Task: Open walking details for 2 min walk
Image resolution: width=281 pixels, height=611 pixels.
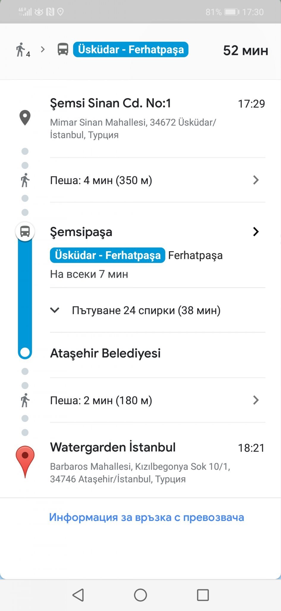Action: tap(255, 400)
